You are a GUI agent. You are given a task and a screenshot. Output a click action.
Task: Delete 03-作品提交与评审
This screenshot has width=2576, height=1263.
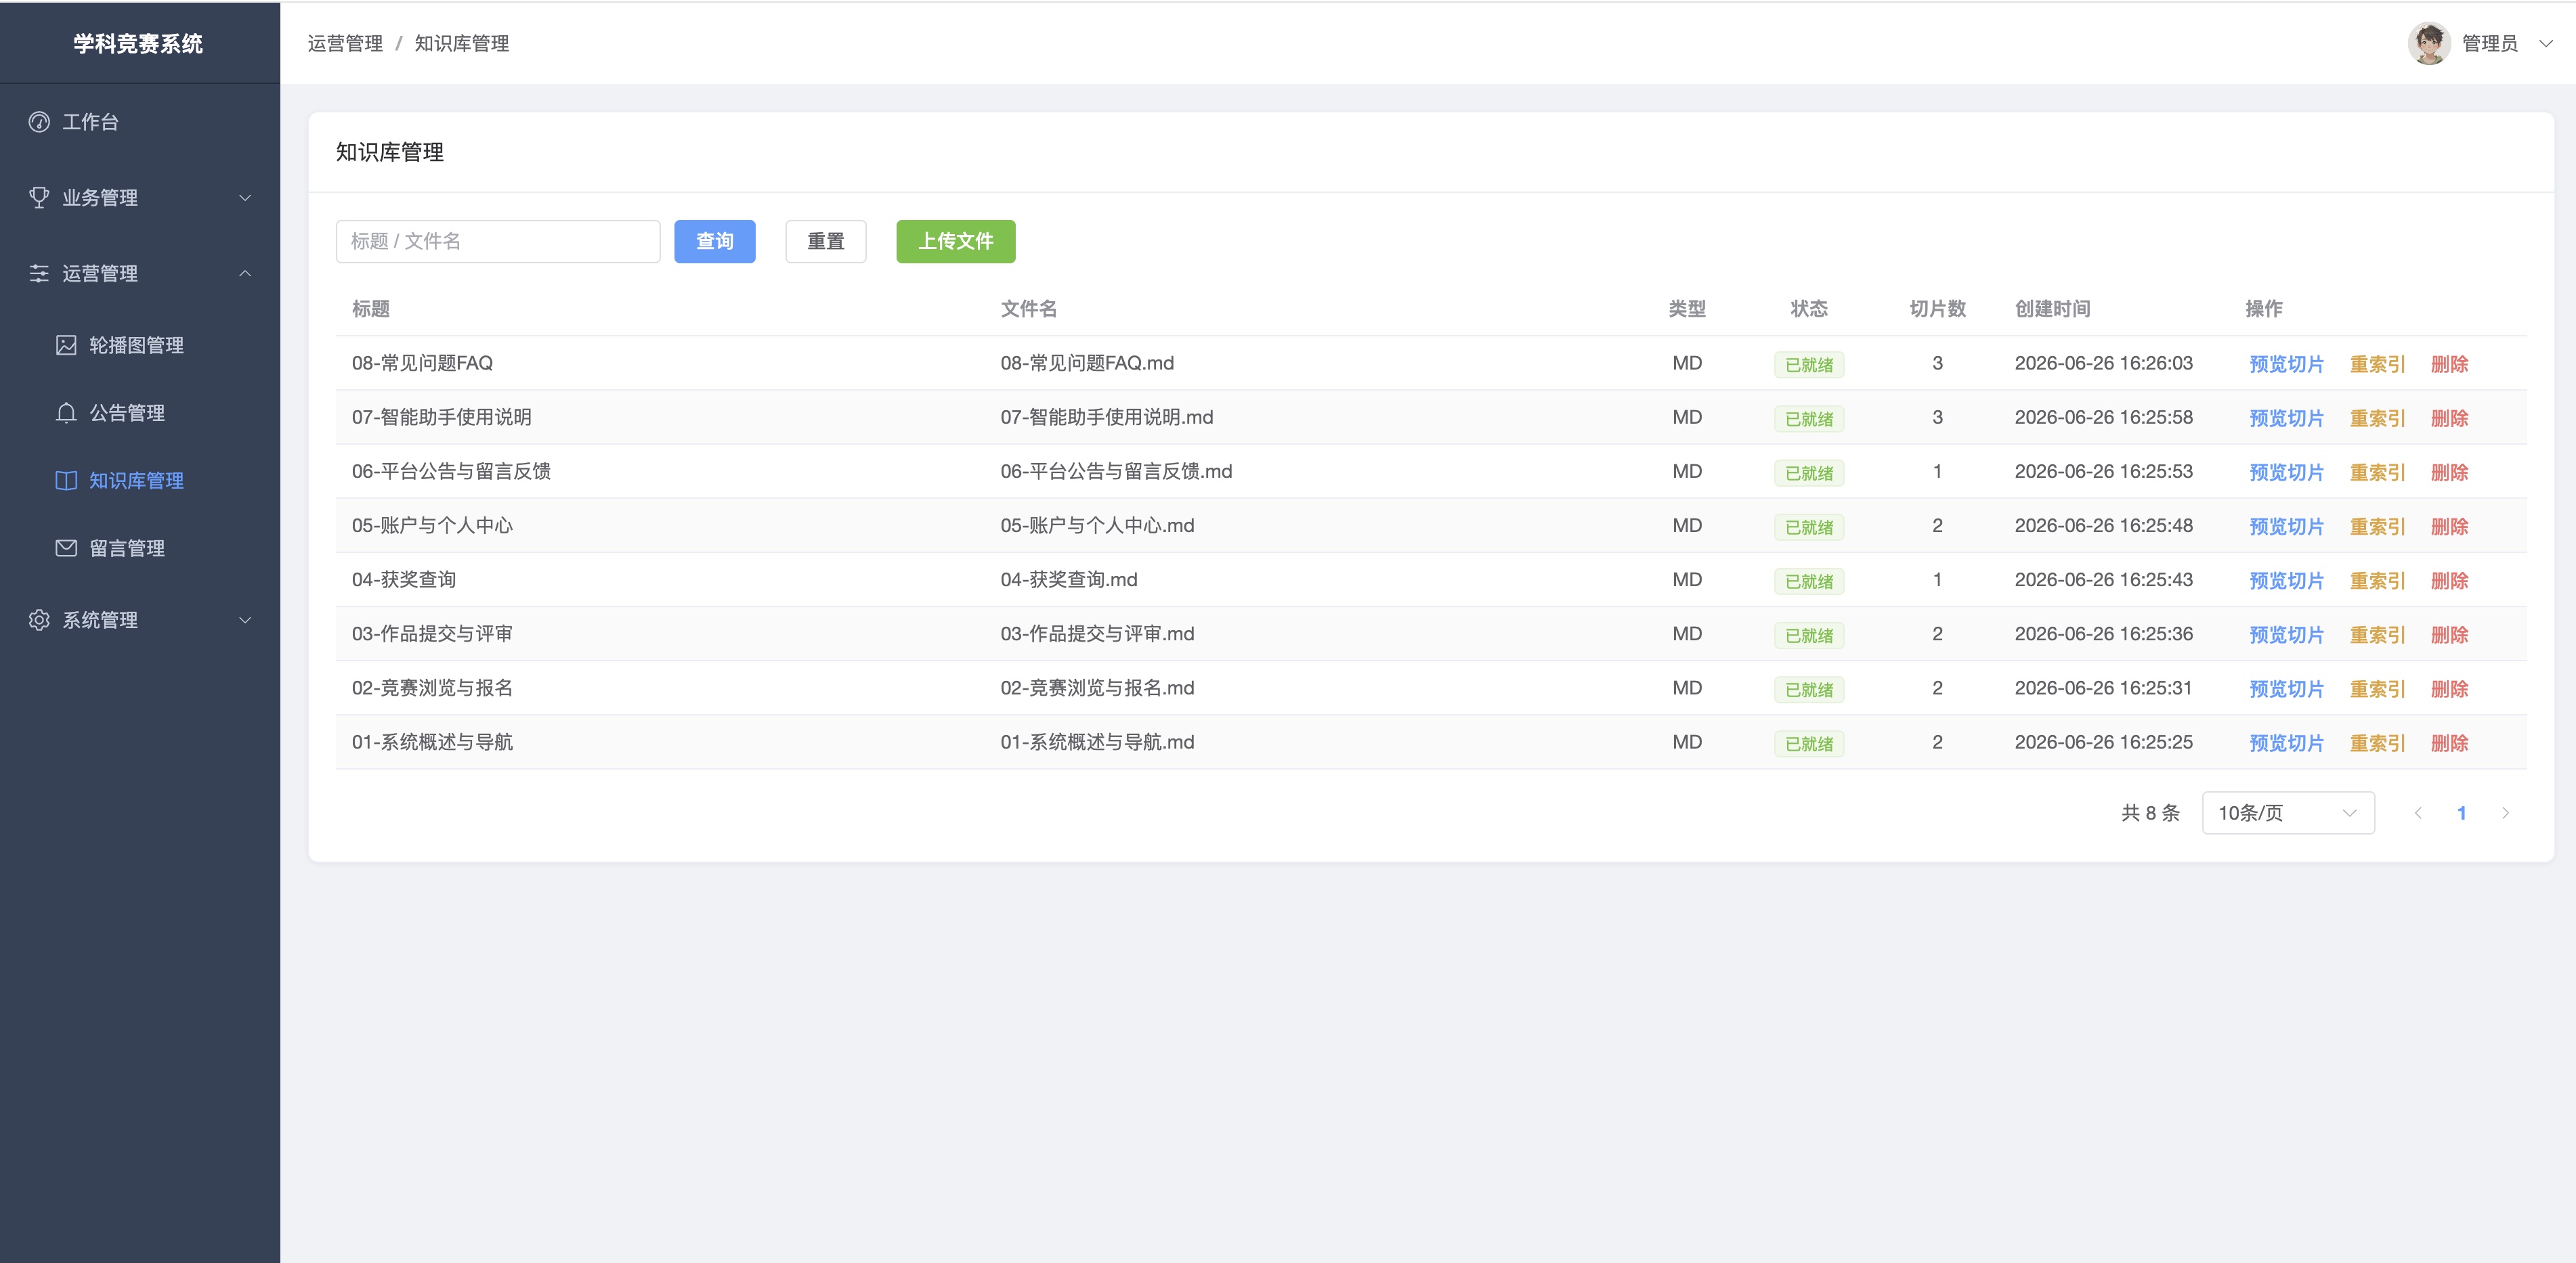pos(2450,634)
